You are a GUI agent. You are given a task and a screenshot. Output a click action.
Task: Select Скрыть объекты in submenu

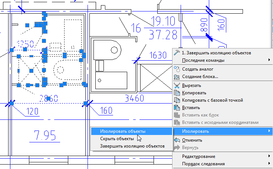pyautogui.click(x=132, y=139)
